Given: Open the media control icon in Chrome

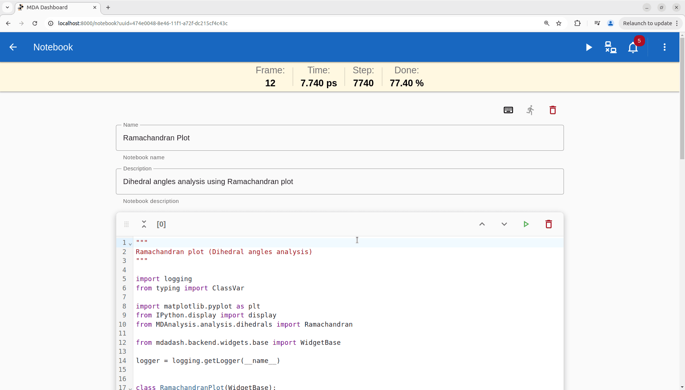Looking at the screenshot, I should [597, 23].
